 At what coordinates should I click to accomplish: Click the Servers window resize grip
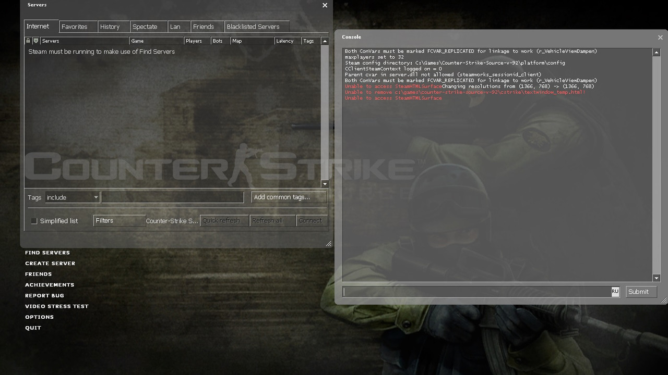tap(329, 244)
